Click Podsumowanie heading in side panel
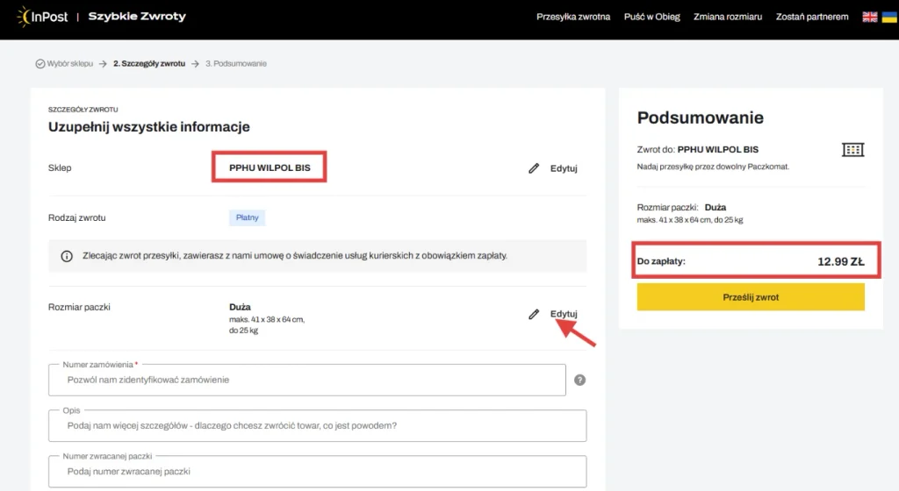The width and height of the screenshot is (899, 491). pos(700,117)
